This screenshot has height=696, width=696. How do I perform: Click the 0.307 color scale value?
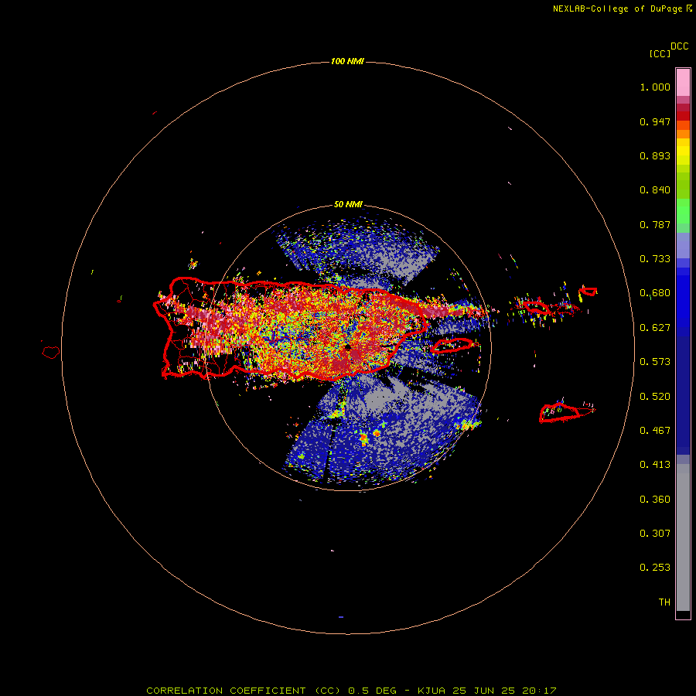655,534
